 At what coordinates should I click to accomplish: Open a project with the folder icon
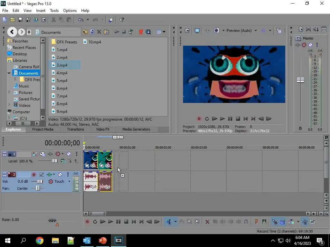(13, 20)
